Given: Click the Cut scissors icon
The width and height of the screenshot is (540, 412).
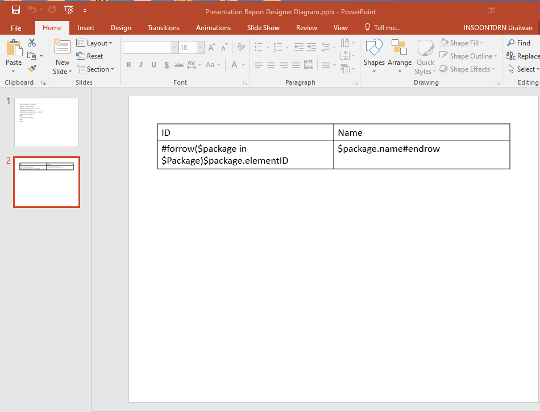Looking at the screenshot, I should pyautogui.click(x=32, y=43).
